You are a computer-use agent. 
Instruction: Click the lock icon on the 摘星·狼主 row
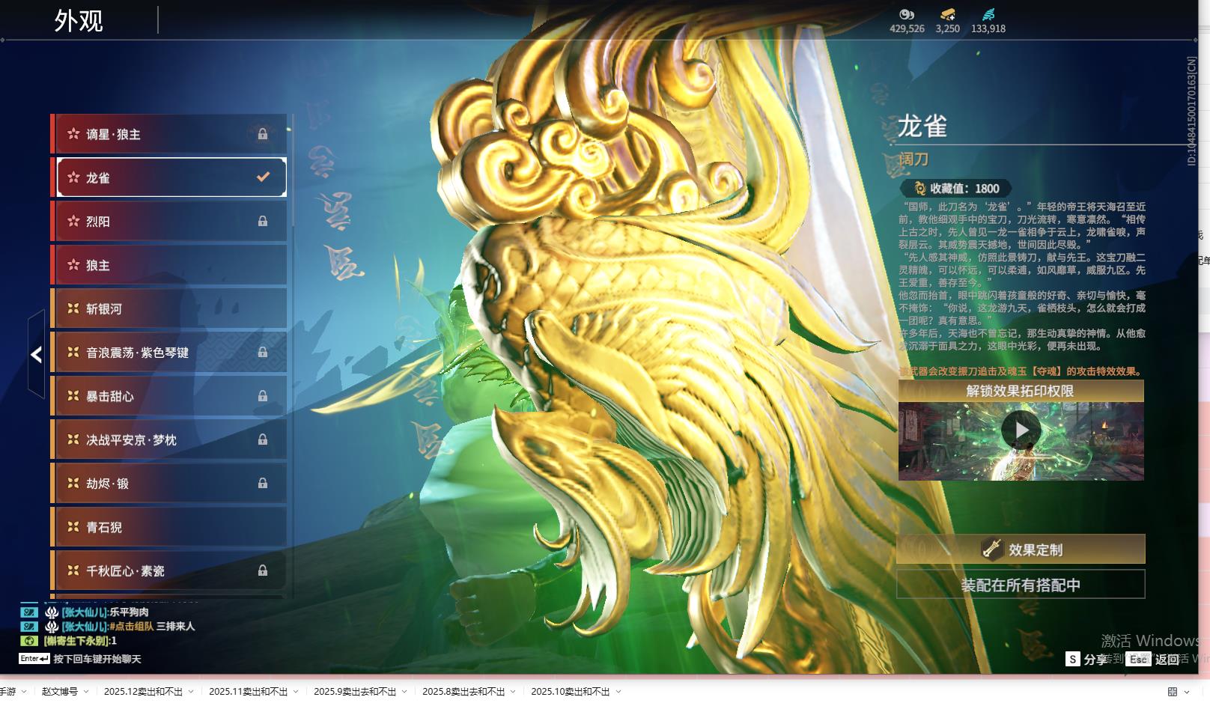[263, 134]
